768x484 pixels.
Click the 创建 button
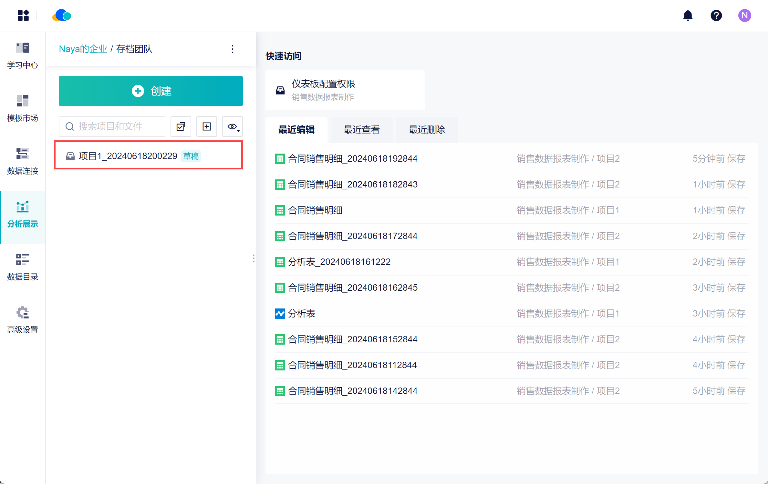[151, 91]
